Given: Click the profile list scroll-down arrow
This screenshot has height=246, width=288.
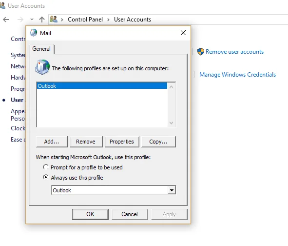Looking at the screenshot, I should click(x=172, y=123).
